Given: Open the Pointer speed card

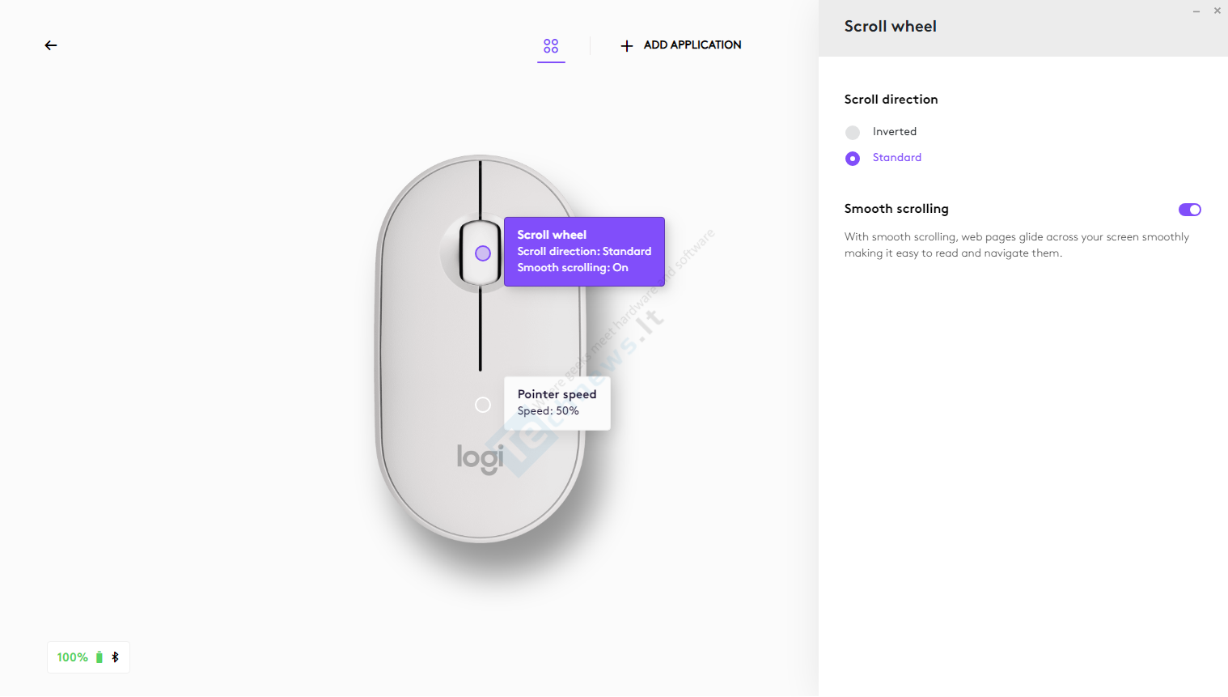Looking at the screenshot, I should click(557, 403).
